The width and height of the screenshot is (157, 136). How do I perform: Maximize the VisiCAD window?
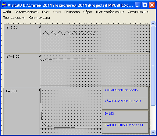[145, 5]
